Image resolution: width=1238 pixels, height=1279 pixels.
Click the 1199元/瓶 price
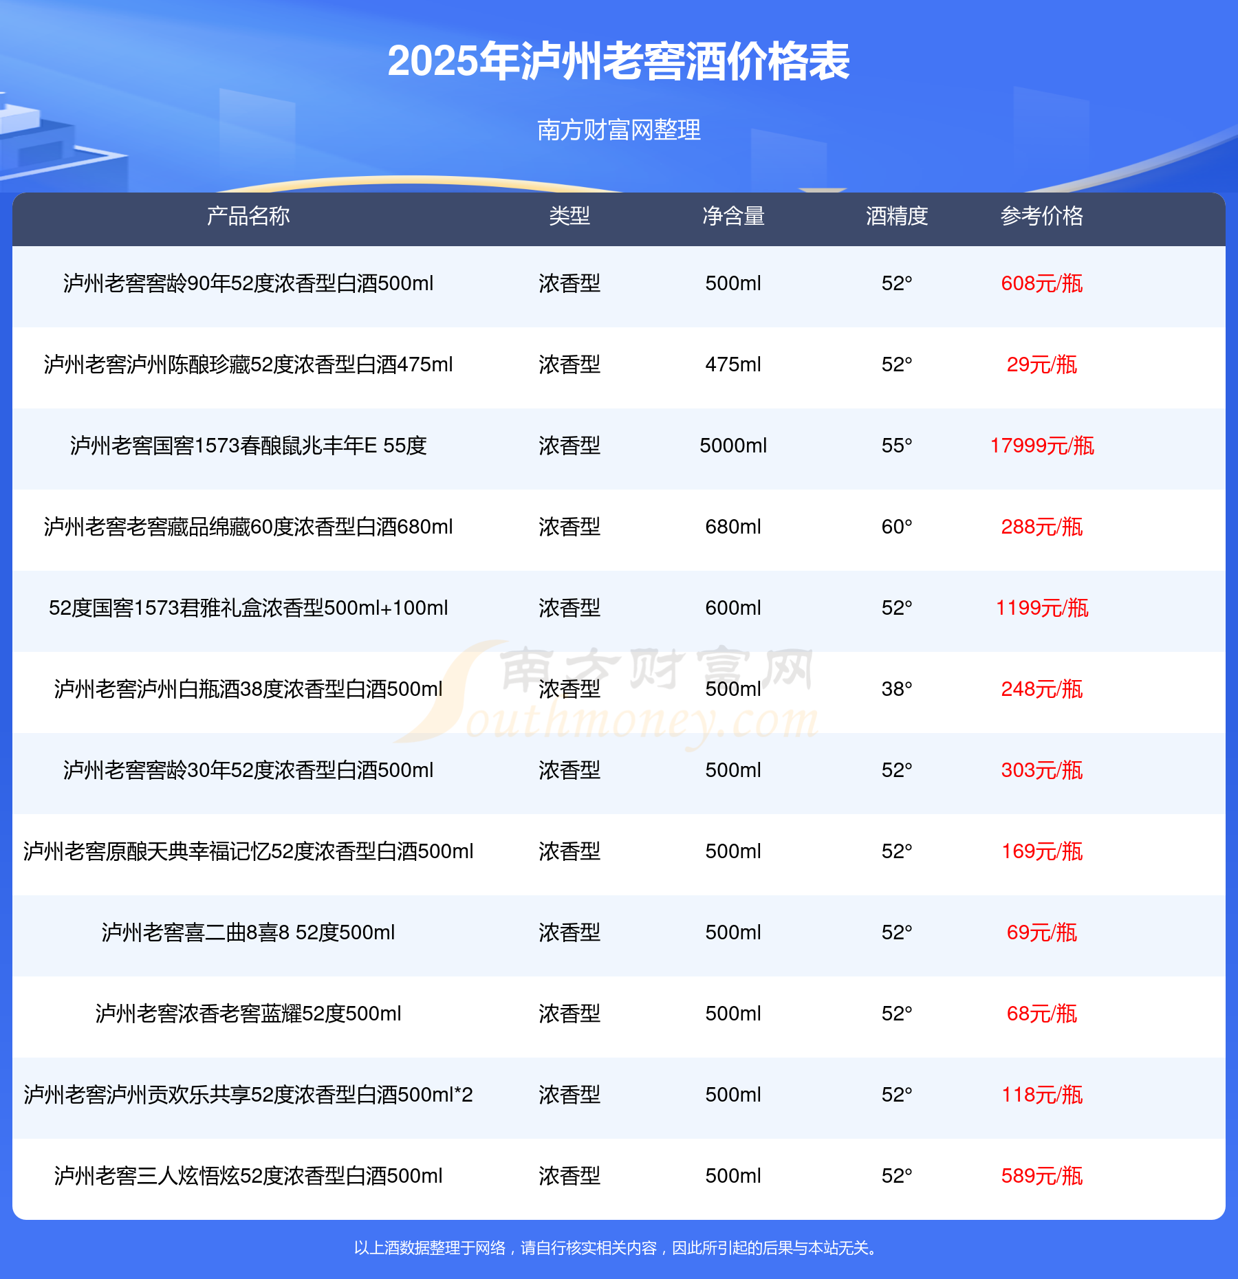(x=1042, y=608)
